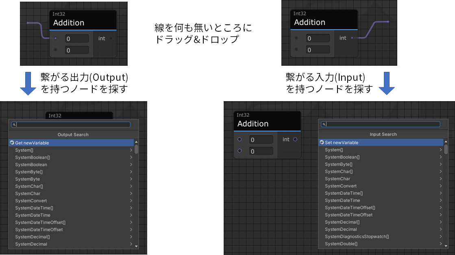Expand SystemBoolean[] in the Input Search list
Viewport: 455px width, 255px height.
tap(441, 157)
